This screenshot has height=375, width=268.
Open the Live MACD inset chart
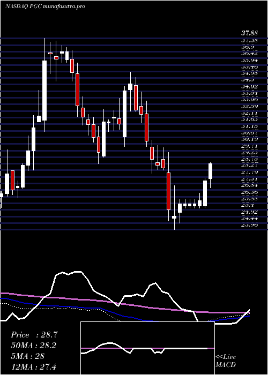pos(147,348)
